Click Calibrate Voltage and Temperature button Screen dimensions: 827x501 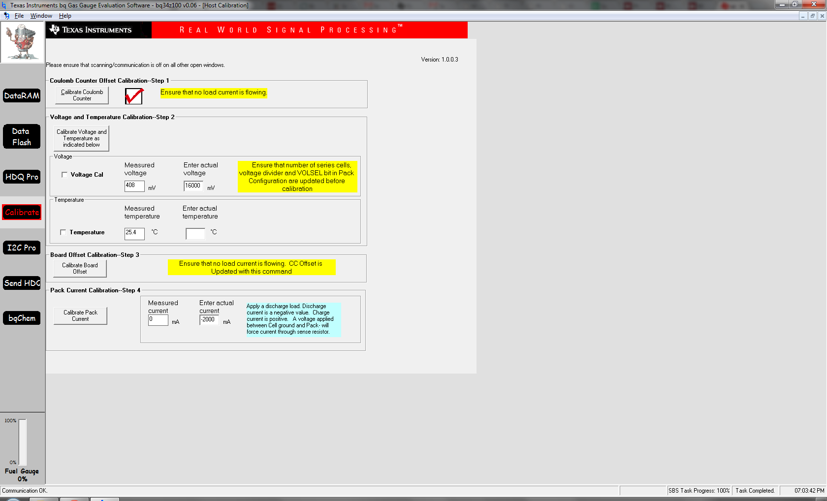pos(81,138)
